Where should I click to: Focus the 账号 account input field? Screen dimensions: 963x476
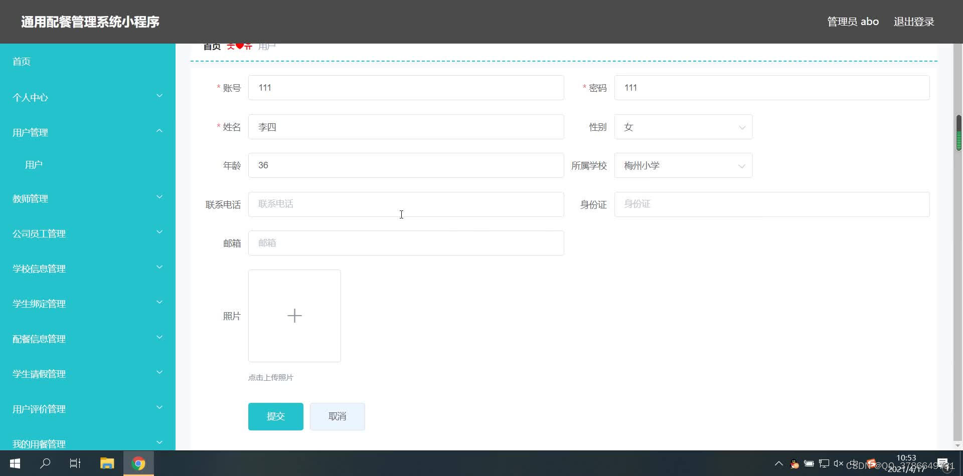click(x=406, y=88)
